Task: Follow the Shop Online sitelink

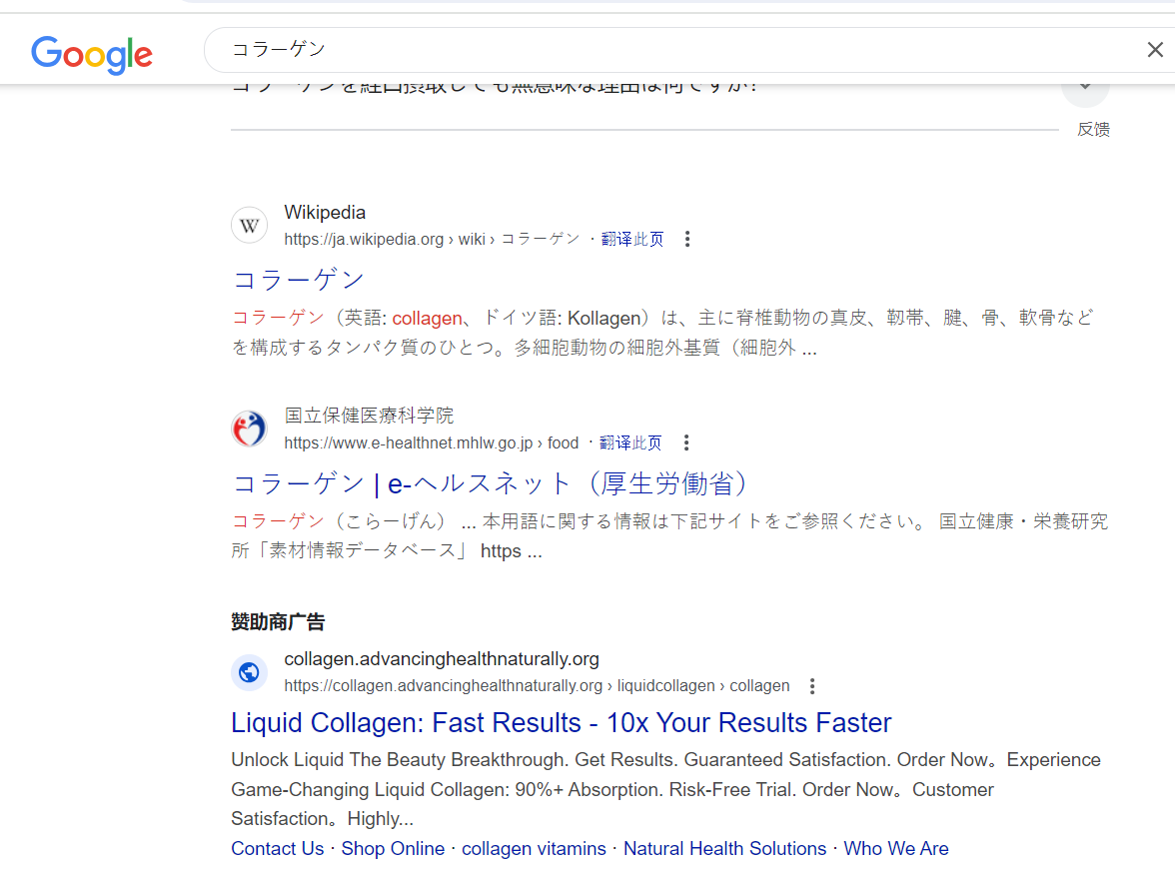Action: [393, 849]
